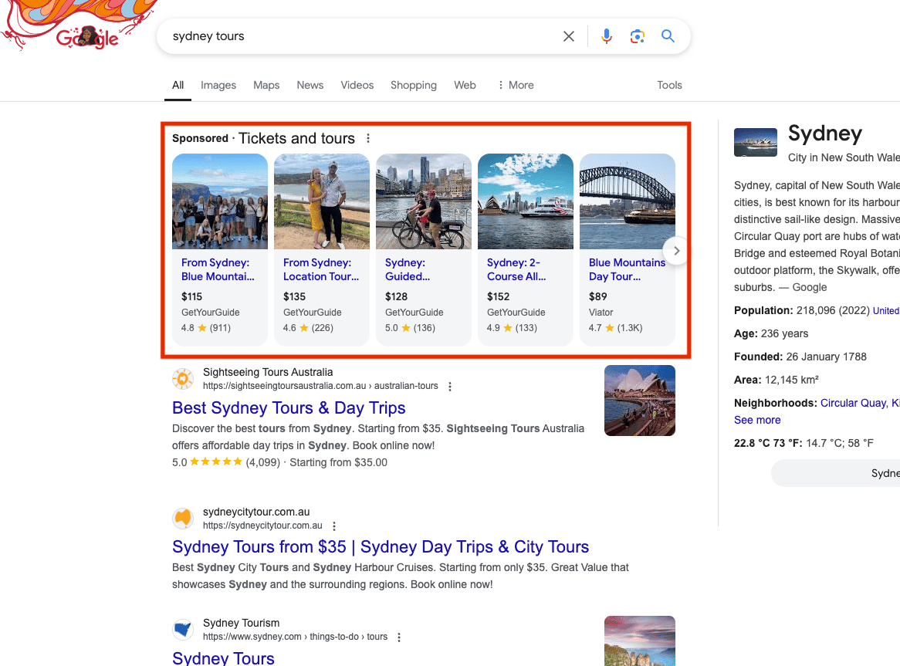Screen dimensions: 900x666
Task: Click the blue magnifier search icon
Action: click(668, 36)
